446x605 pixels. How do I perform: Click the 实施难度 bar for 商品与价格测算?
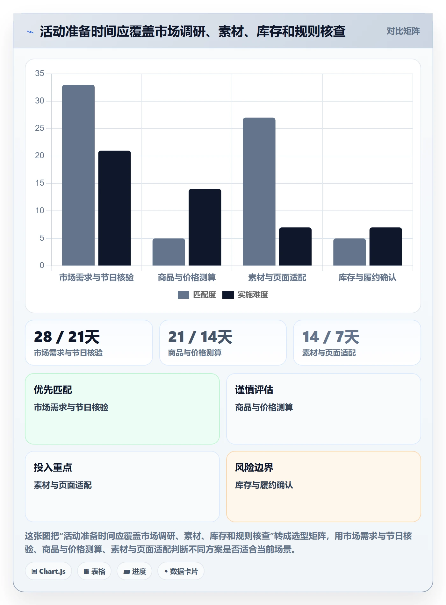pyautogui.click(x=205, y=227)
